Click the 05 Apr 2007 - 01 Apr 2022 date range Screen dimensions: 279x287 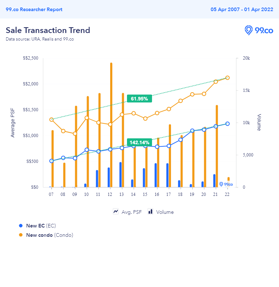pyautogui.click(x=242, y=9)
